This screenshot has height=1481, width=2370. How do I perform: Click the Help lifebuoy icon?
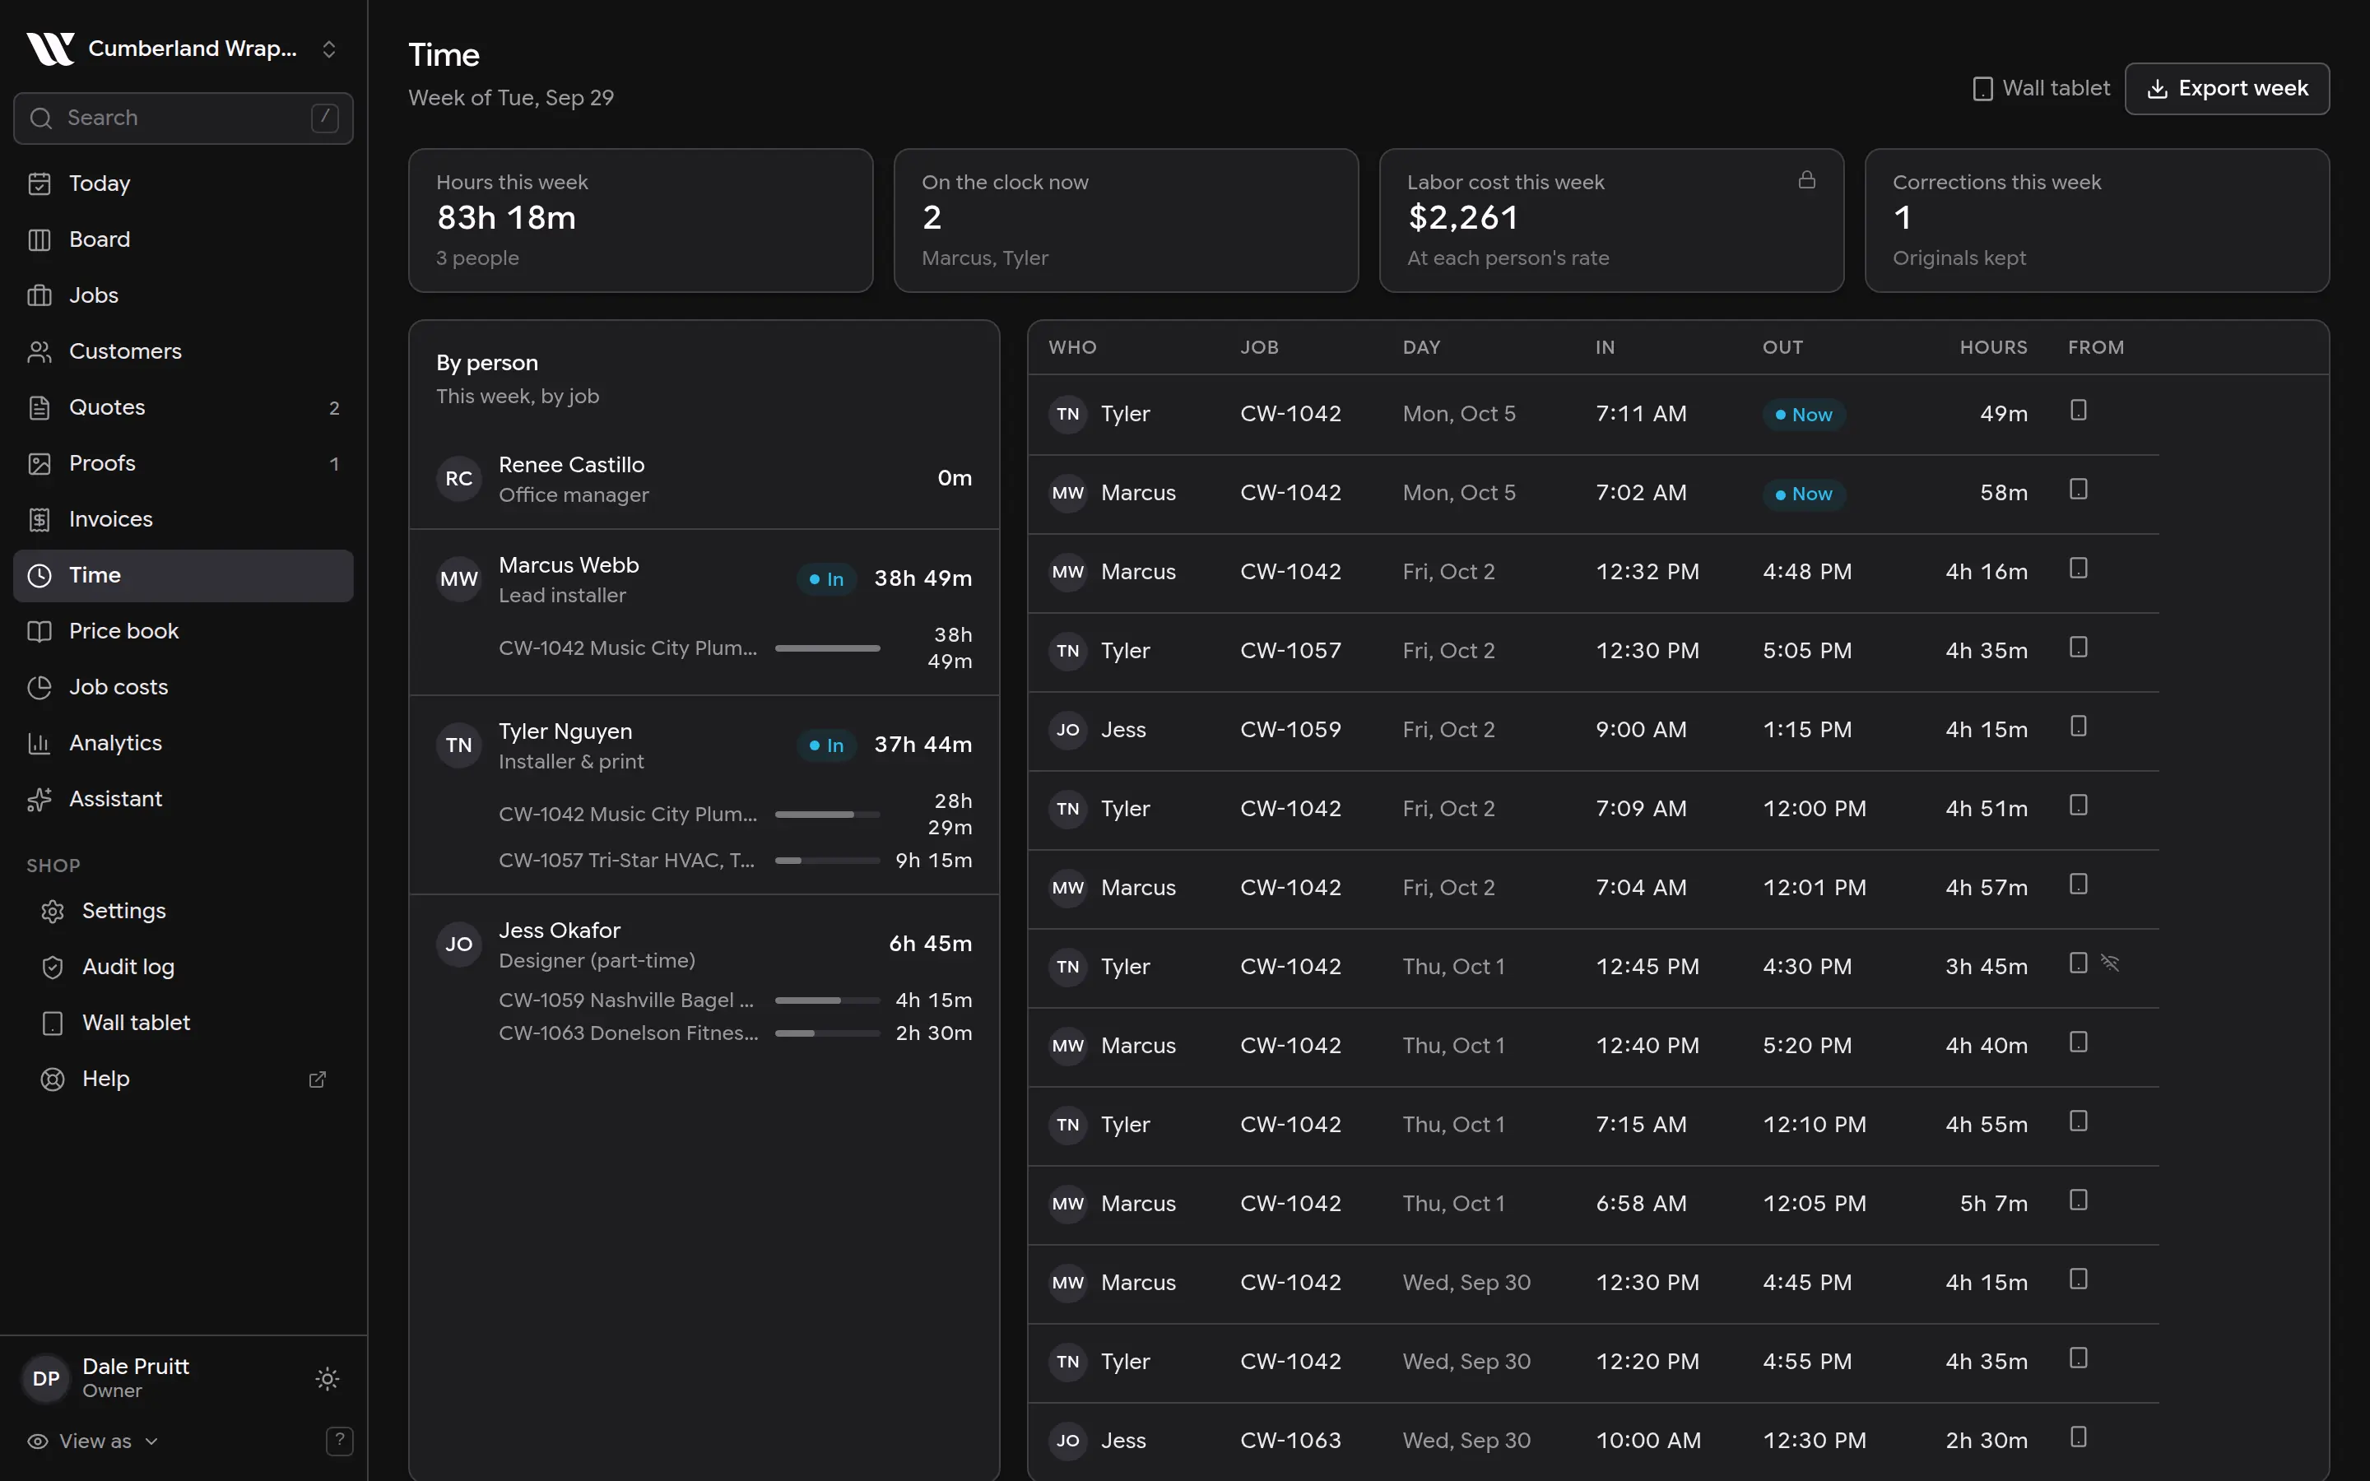point(53,1079)
